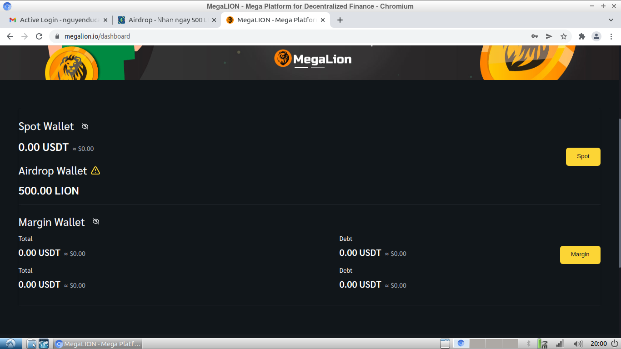Screen dimensions: 621x349
Task: Close the Airdrop tab
Action: pos(214,20)
